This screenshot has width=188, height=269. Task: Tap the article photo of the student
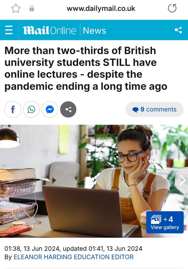[94, 181]
